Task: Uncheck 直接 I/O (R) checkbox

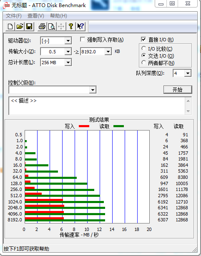Action: coord(143,40)
